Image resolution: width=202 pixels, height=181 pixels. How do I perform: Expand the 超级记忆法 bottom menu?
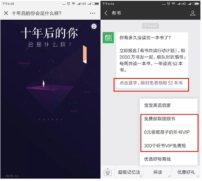[129, 172]
